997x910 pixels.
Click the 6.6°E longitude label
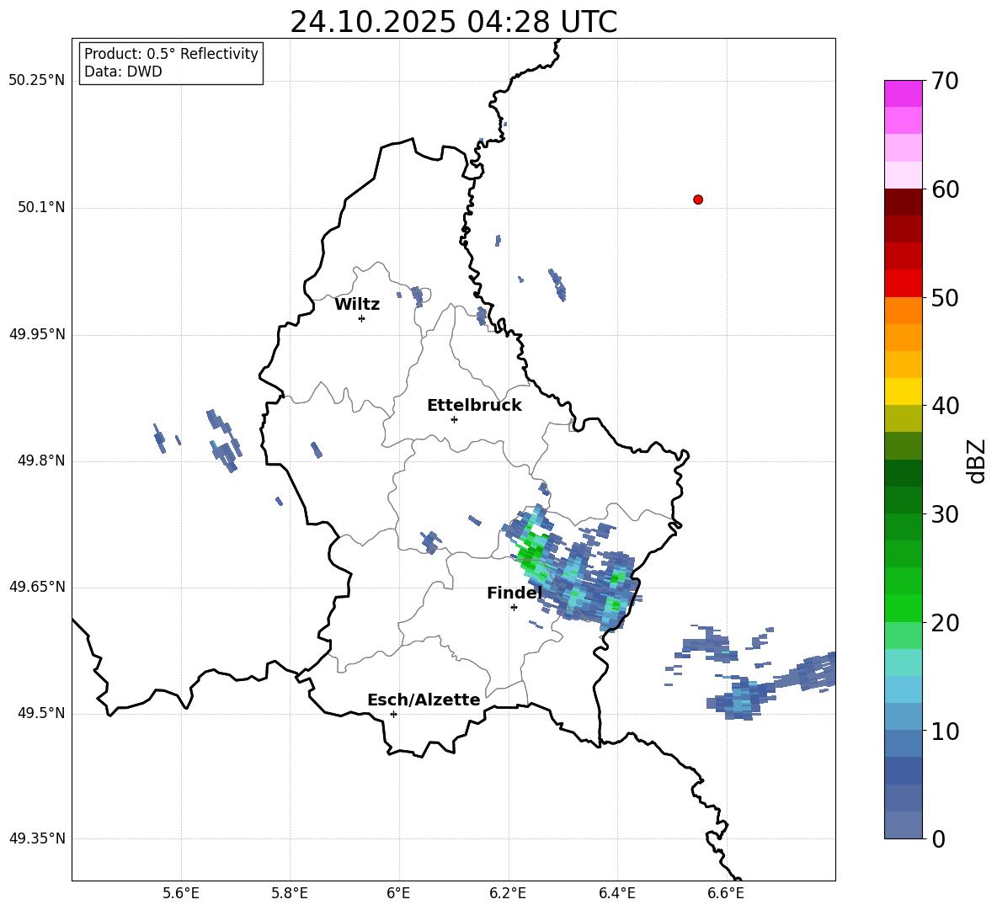726,893
